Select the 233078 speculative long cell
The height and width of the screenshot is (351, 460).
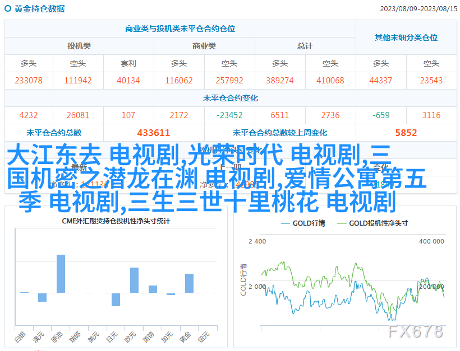[x=29, y=81]
